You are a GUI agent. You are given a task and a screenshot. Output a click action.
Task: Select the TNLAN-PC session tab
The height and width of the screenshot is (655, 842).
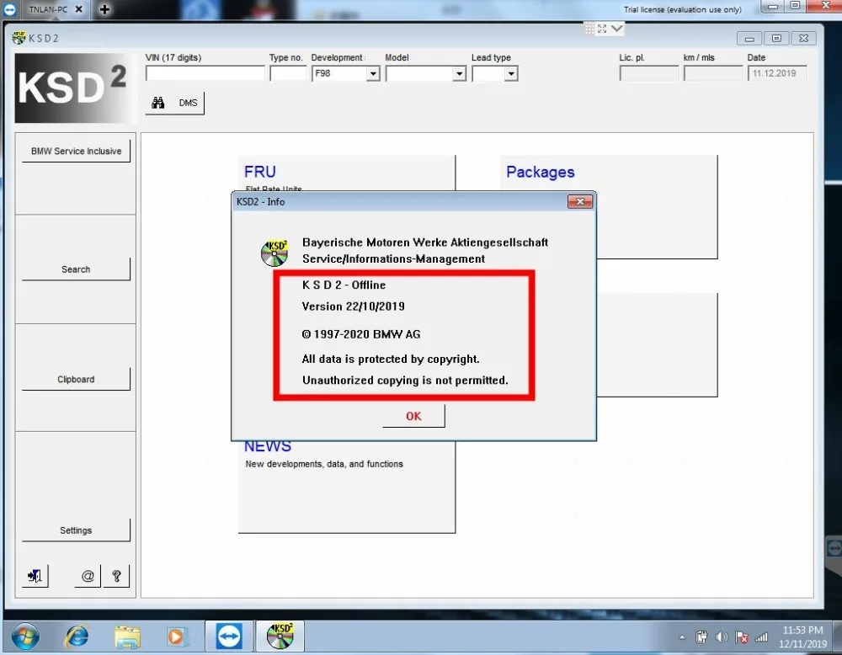coord(48,9)
